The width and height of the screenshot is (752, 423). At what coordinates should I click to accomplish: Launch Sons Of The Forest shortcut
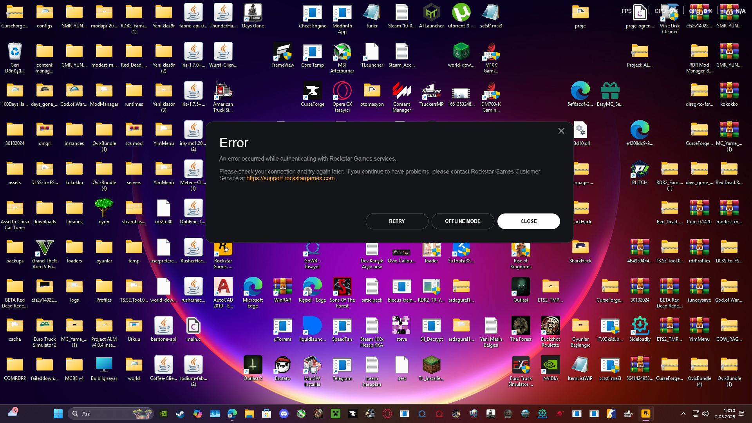(342, 293)
